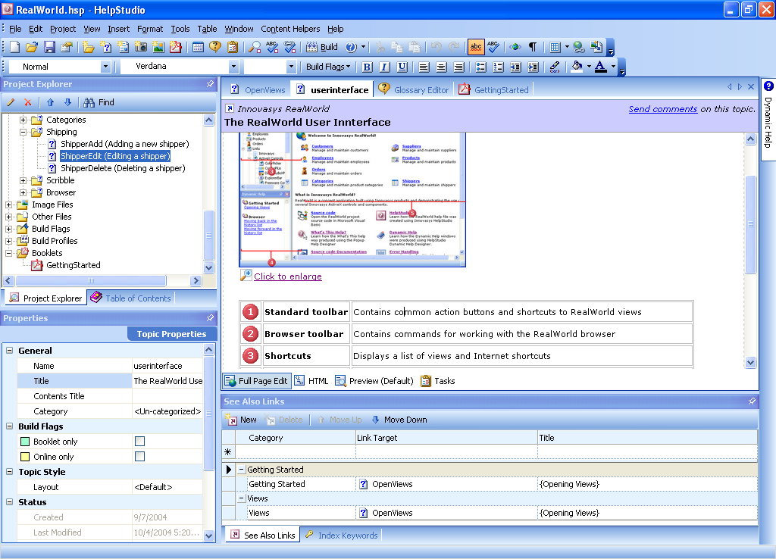Switch to the Table of Contents tab

coord(131,298)
